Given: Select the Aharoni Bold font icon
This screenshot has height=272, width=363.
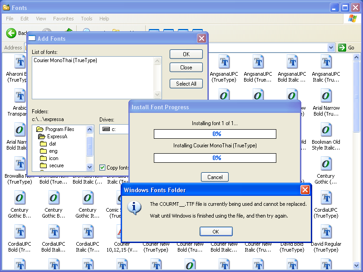Looking at the screenshot, I should (20, 62).
